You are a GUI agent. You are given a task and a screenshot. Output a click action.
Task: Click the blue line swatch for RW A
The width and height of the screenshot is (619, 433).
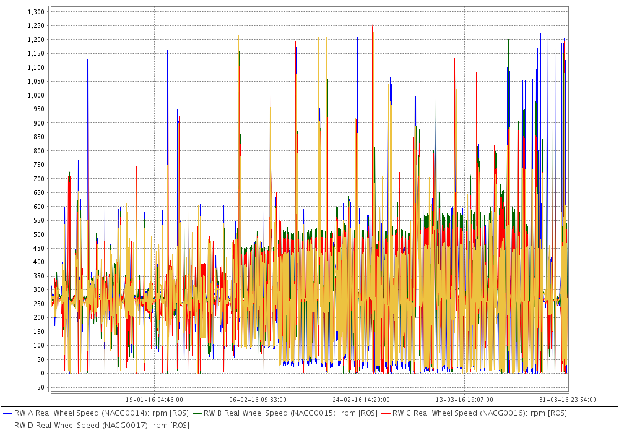point(8,414)
